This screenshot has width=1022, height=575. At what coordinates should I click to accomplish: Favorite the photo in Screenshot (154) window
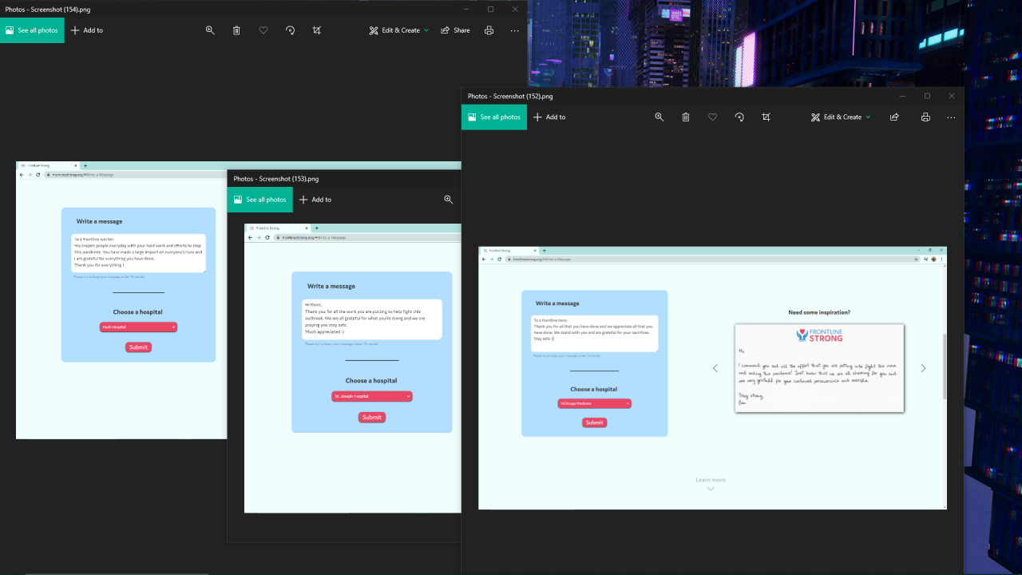tap(263, 30)
